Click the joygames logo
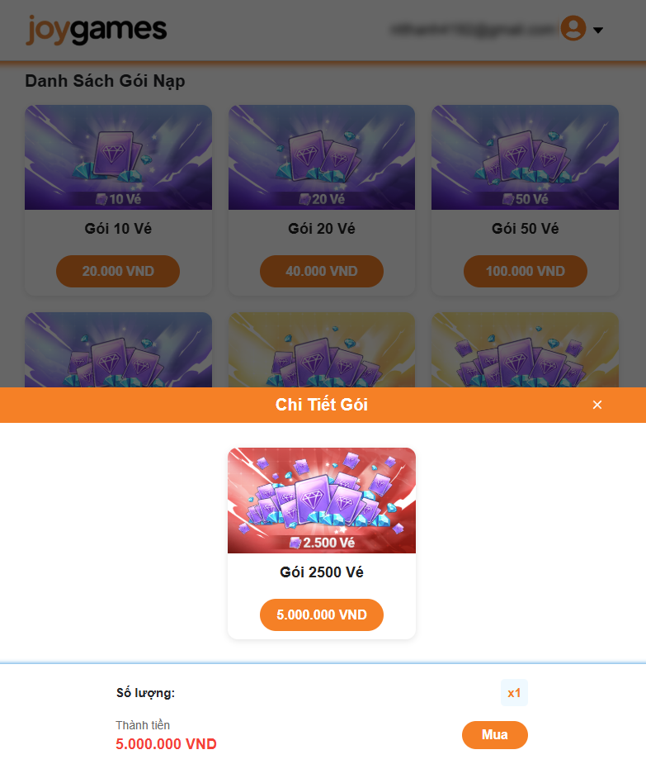This screenshot has height=783, width=646. 97,30
